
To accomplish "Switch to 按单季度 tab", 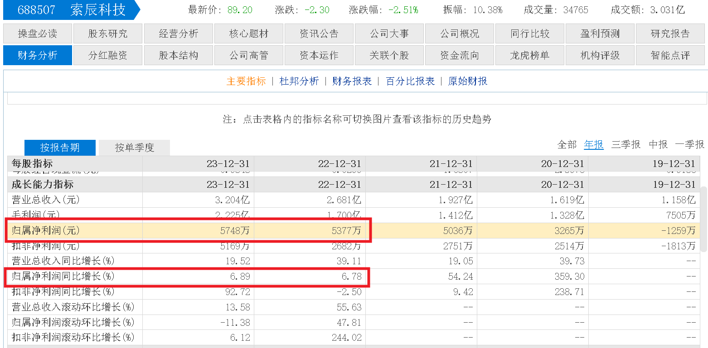I will 135,148.
